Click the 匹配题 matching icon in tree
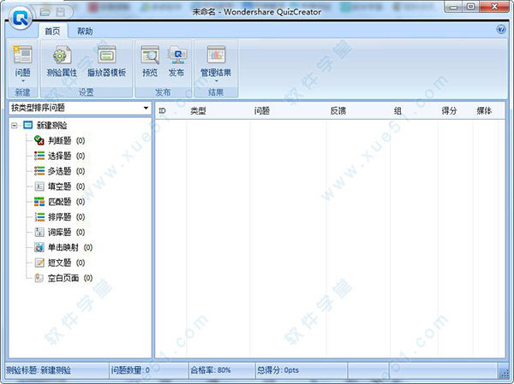The width and height of the screenshot is (514, 384). 39,202
